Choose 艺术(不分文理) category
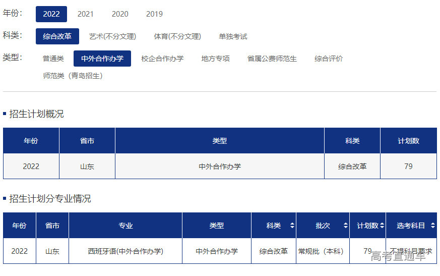This screenshot has width=440, height=276. [x=112, y=36]
